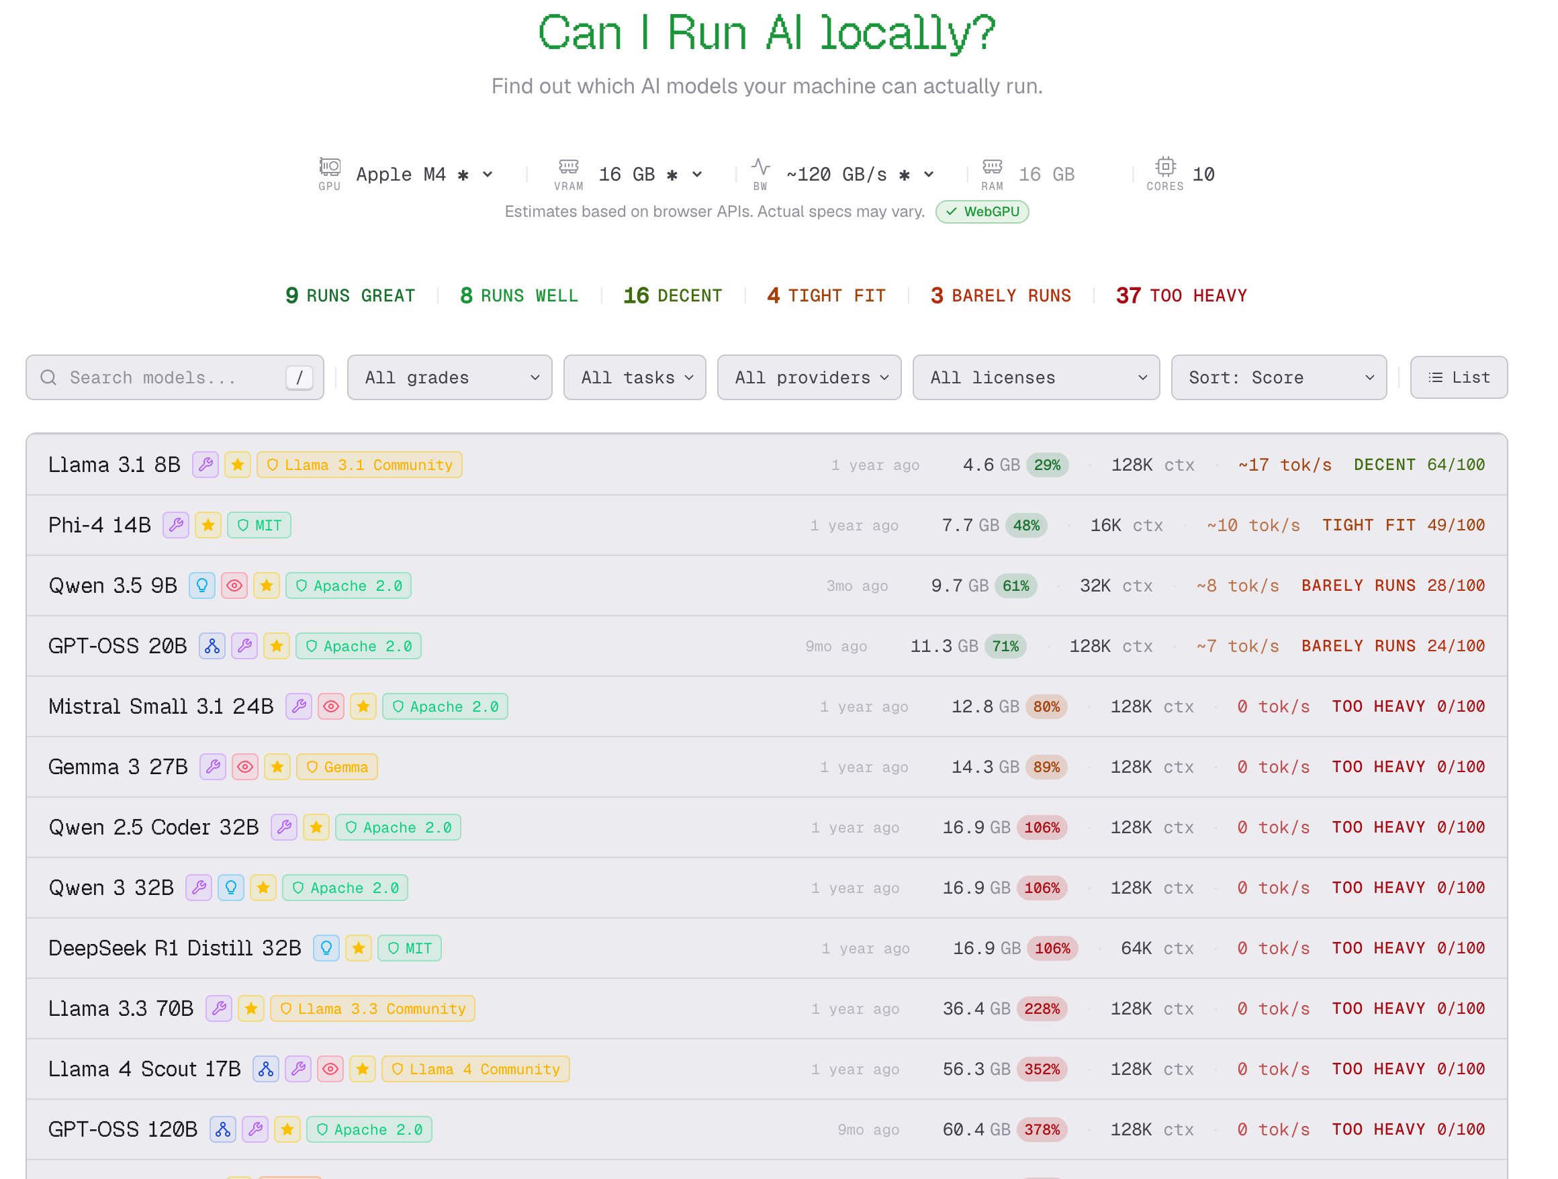Click the eye badge on Qwen 3.5 9B
This screenshot has height=1179, width=1558.
[x=234, y=586]
